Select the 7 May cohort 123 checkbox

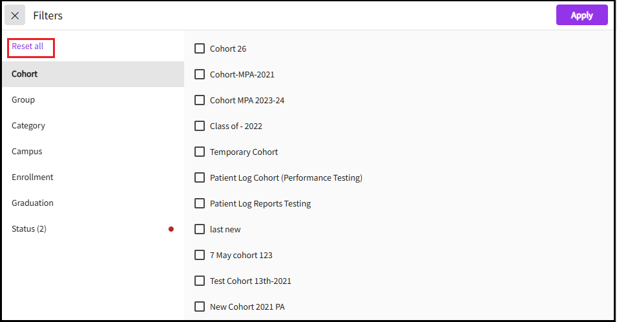[200, 255]
